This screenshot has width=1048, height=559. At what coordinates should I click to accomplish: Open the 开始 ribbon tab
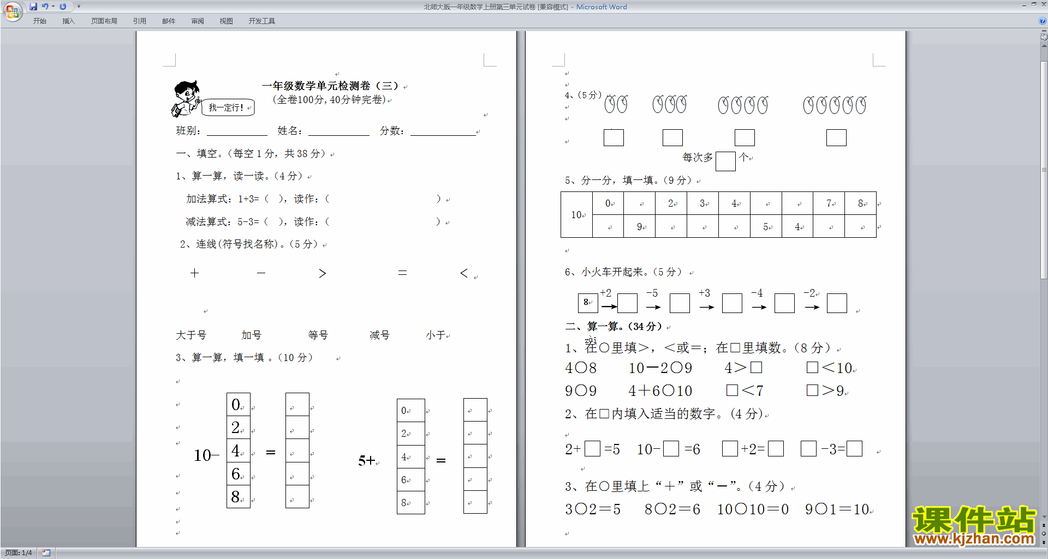[x=39, y=21]
